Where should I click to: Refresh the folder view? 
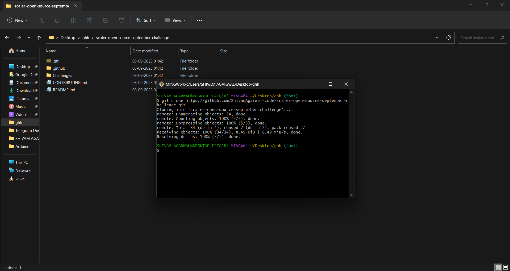coord(449,37)
